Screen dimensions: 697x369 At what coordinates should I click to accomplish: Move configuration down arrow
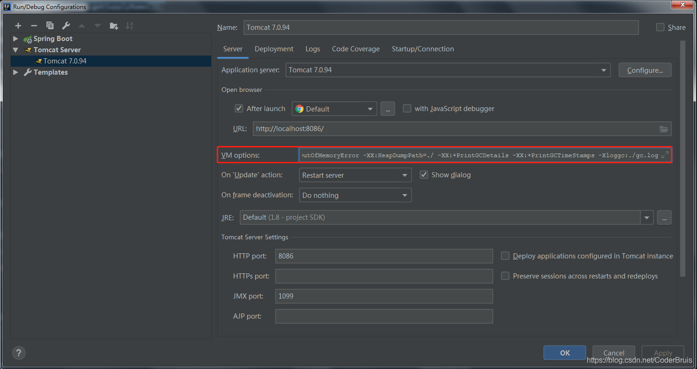click(x=98, y=26)
